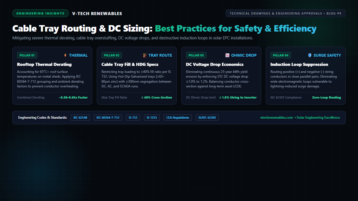Click the Cable Tray Routing main title
The height and width of the screenshot is (201, 358).
tap(164, 28)
